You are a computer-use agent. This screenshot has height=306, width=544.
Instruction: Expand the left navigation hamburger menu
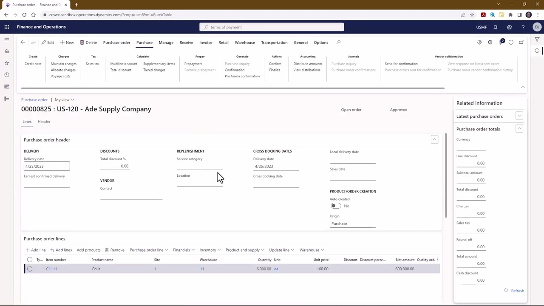point(7,40)
